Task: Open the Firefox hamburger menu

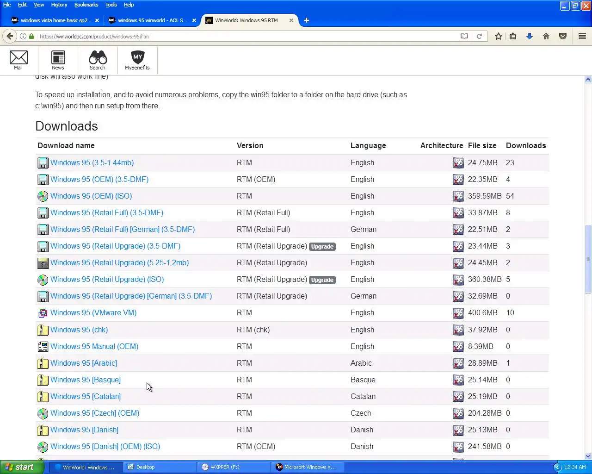Action: 582,36
